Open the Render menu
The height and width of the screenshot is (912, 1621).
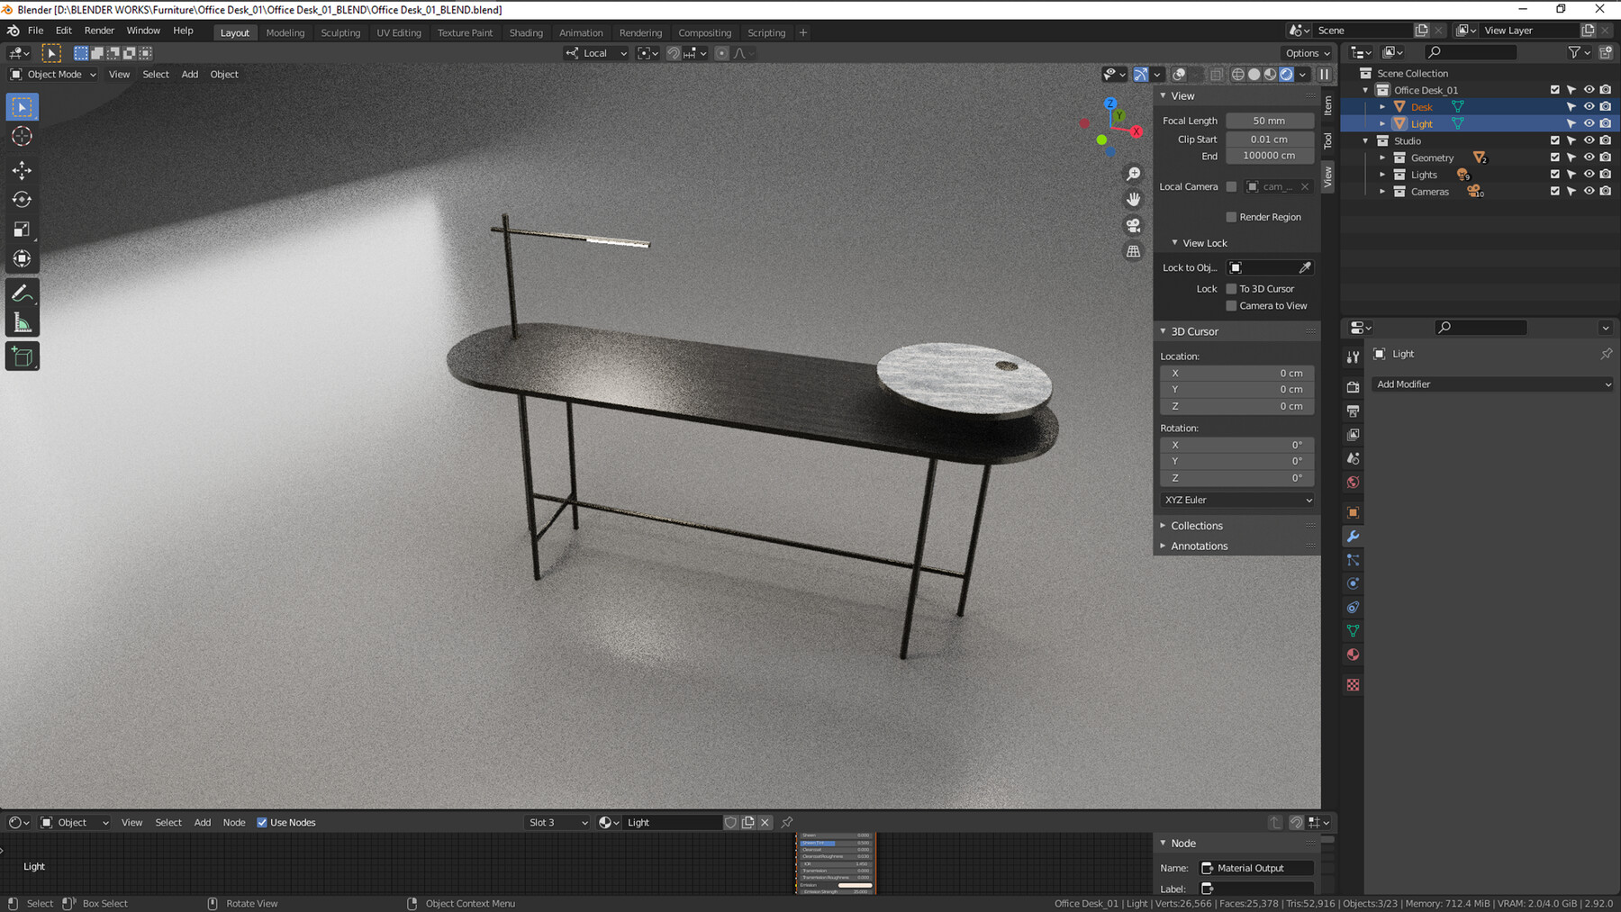pos(99,30)
